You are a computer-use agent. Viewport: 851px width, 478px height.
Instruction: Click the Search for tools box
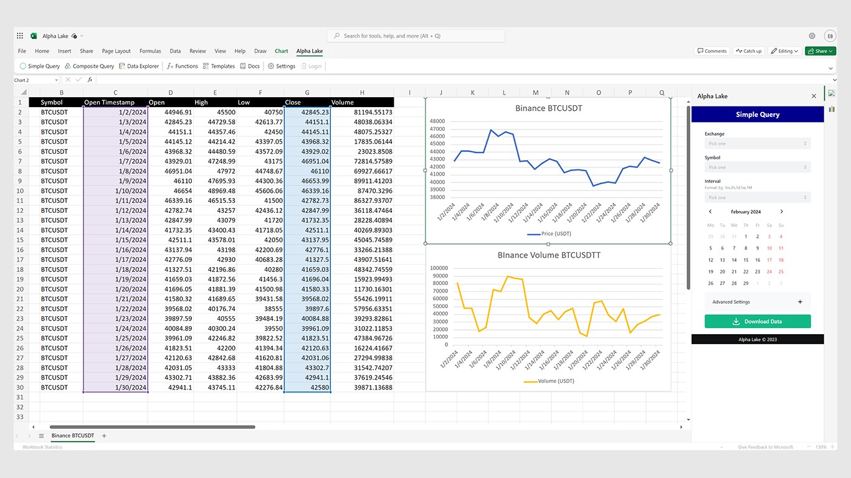point(416,36)
